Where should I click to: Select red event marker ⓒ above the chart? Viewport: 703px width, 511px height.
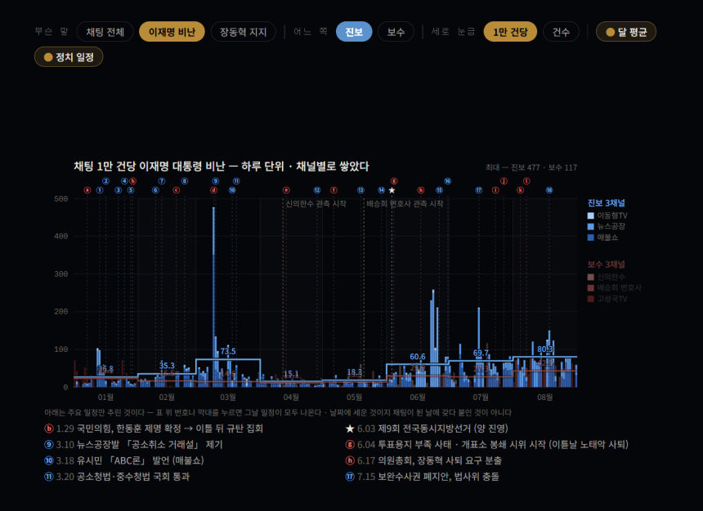(177, 190)
